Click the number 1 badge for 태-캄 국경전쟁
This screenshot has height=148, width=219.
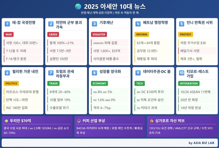coord(7,24)
